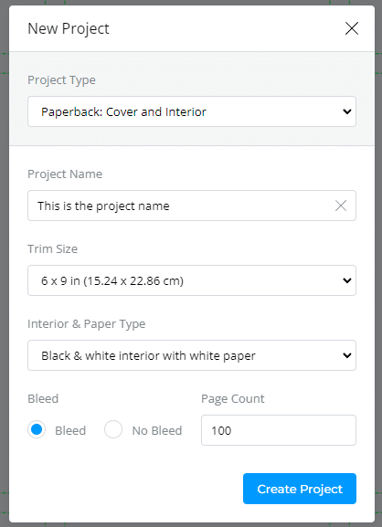Click the Create Project button

[300, 489]
